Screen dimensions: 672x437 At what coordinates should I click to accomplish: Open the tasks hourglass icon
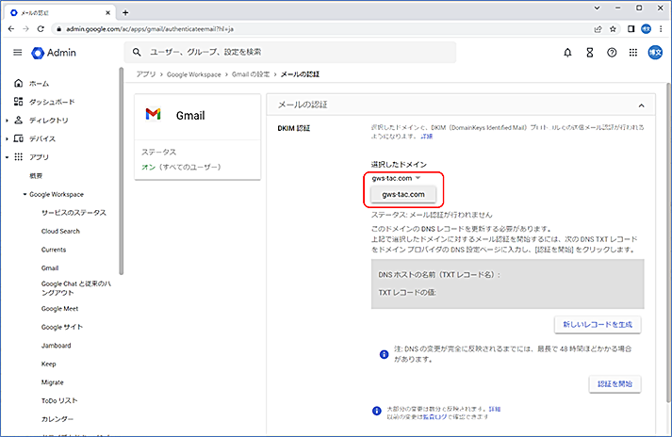(590, 52)
